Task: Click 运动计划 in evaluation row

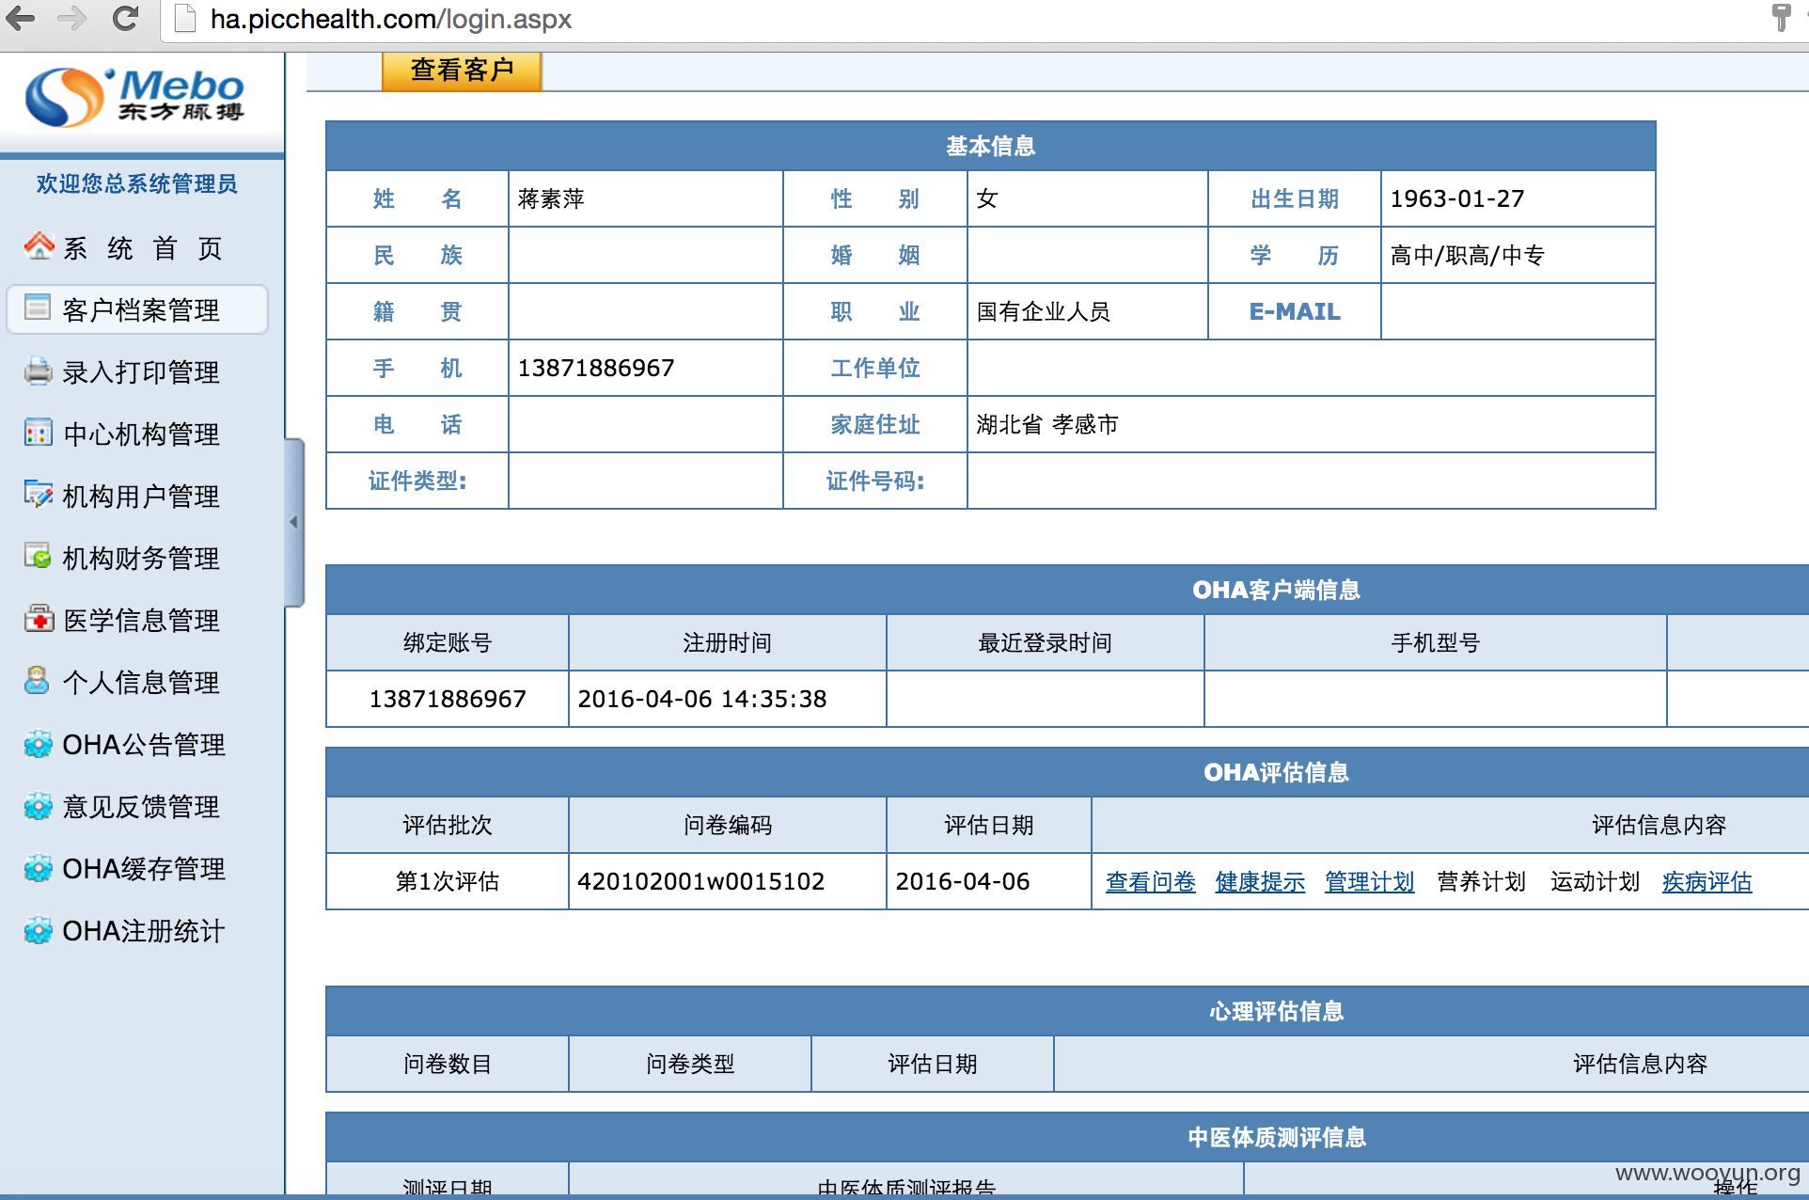Action: pyautogui.click(x=1595, y=882)
